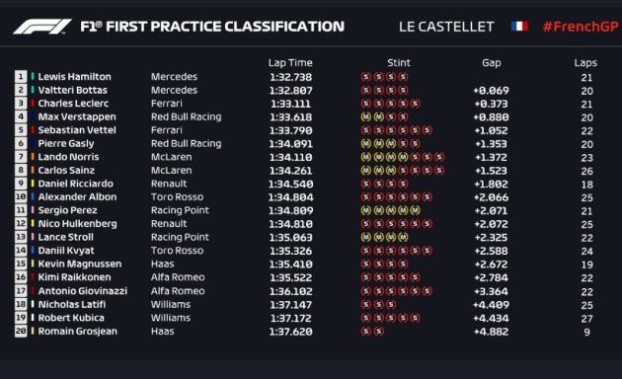
Task: Click the #FrenchGP hashtag
Action: (581, 27)
